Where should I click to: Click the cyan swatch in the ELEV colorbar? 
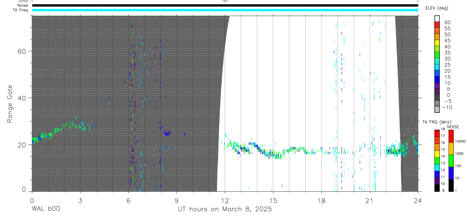point(437,68)
